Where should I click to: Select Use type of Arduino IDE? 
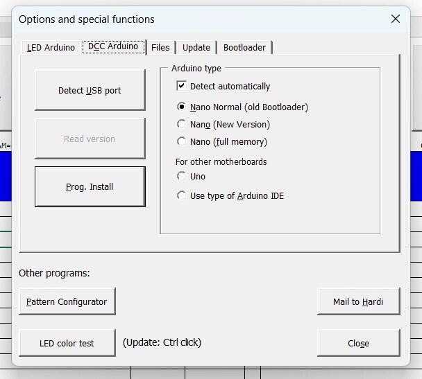coord(182,196)
